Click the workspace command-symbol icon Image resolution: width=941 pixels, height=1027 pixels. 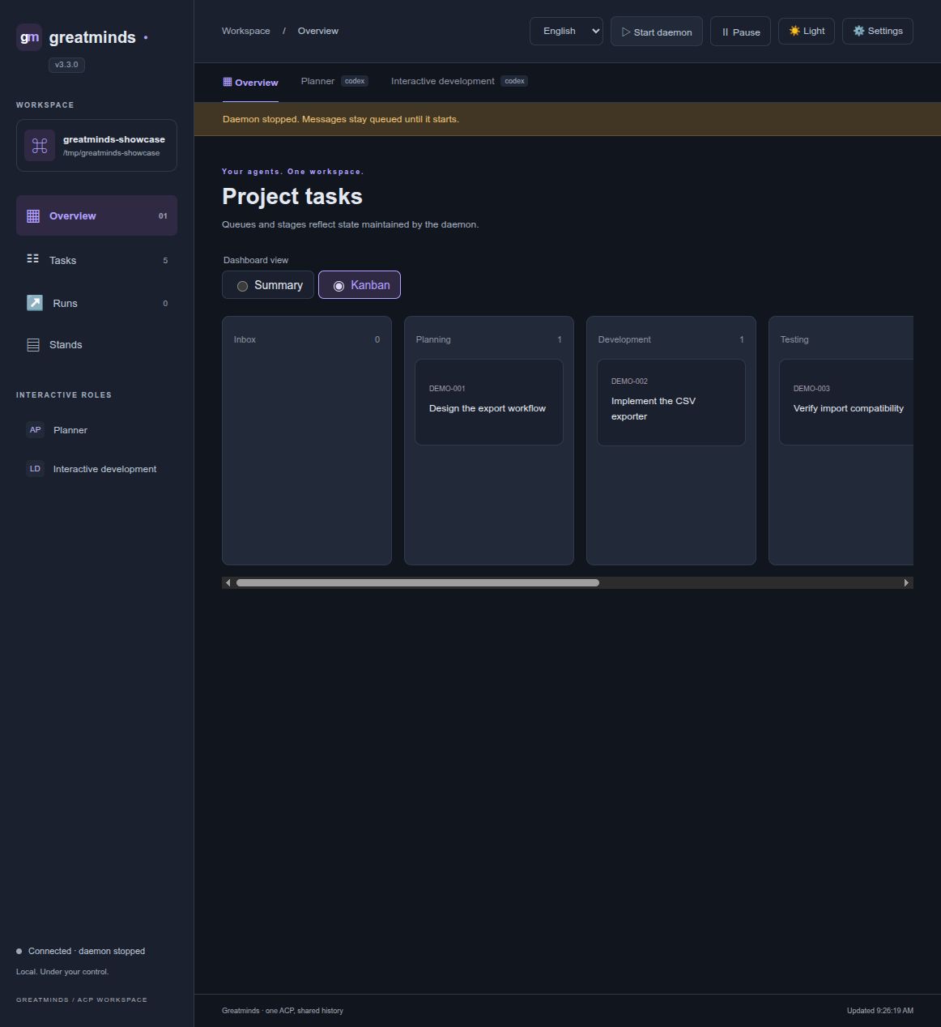point(40,146)
